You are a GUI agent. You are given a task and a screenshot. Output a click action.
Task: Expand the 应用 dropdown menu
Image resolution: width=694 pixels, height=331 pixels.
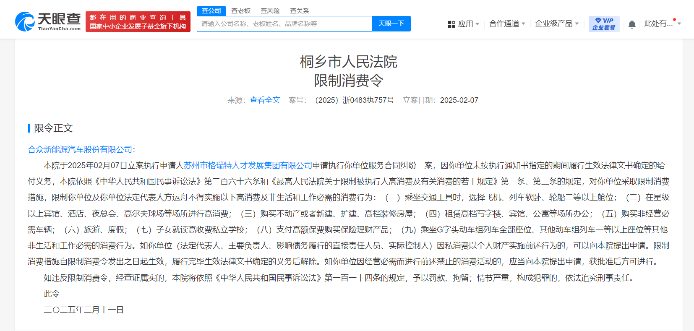coord(477,24)
